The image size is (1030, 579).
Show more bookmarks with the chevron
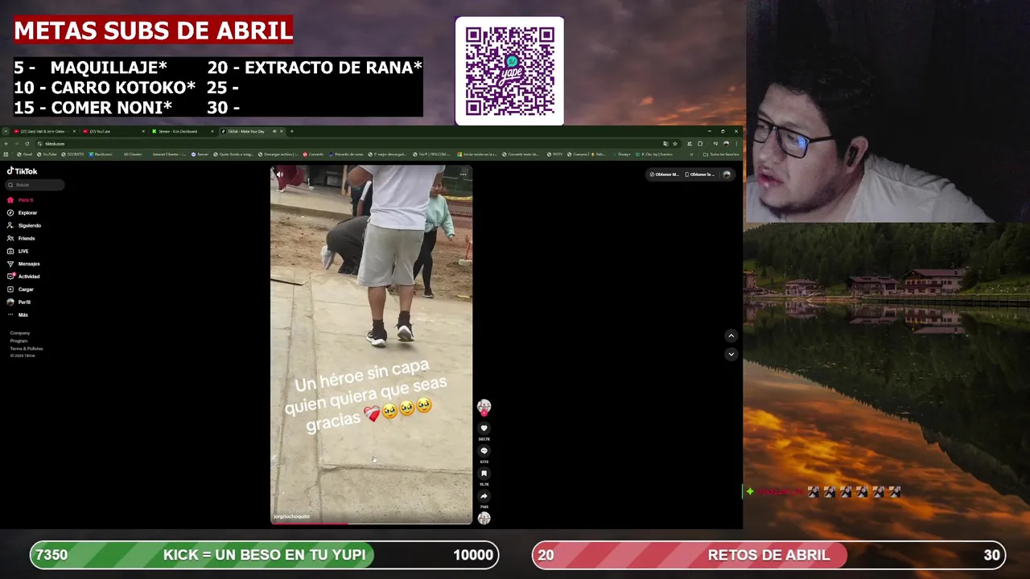click(x=691, y=154)
